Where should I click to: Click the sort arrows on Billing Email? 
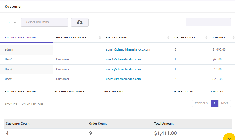coord(168,38)
